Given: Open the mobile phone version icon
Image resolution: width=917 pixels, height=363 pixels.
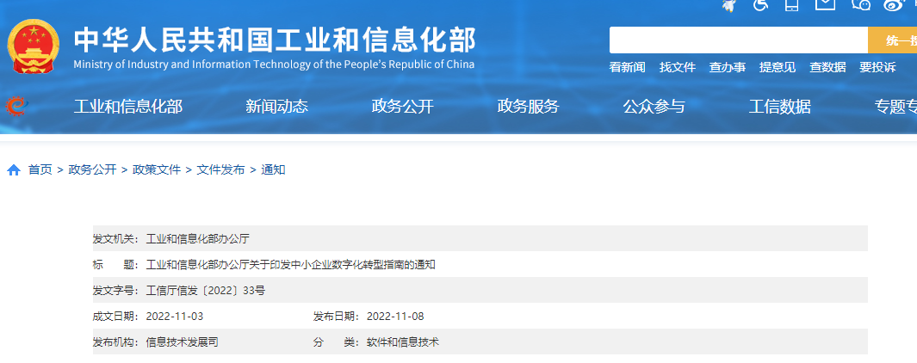Looking at the screenshot, I should [792, 4].
